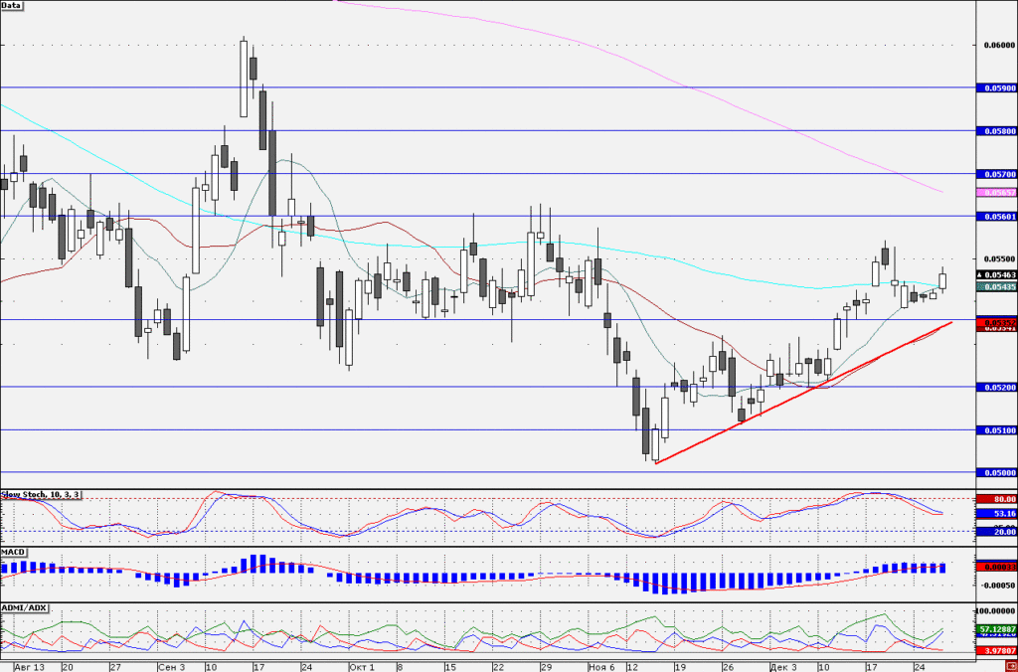Select the 0.05000 support level label
This screenshot has width=1018, height=672.
[x=996, y=472]
